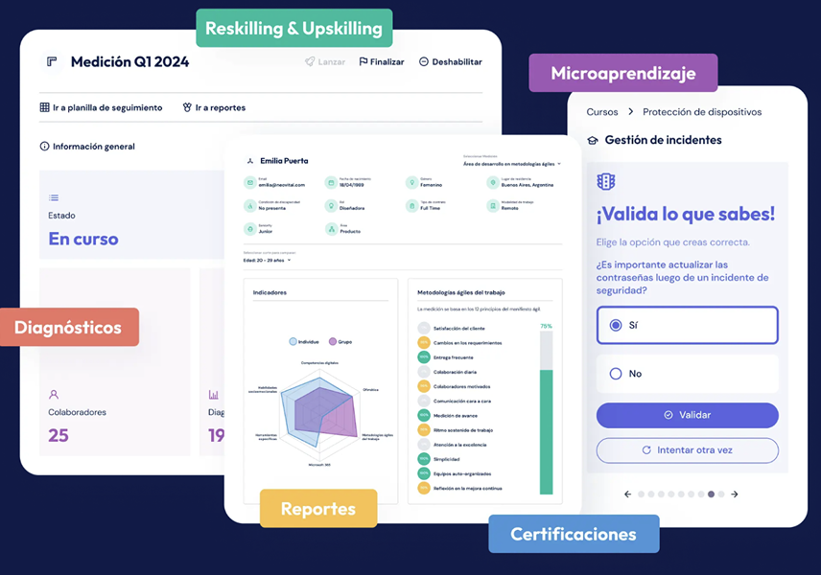Screen dimensions: 821x575
Task: Click the Diagnósticos orange label
Action: (68, 327)
